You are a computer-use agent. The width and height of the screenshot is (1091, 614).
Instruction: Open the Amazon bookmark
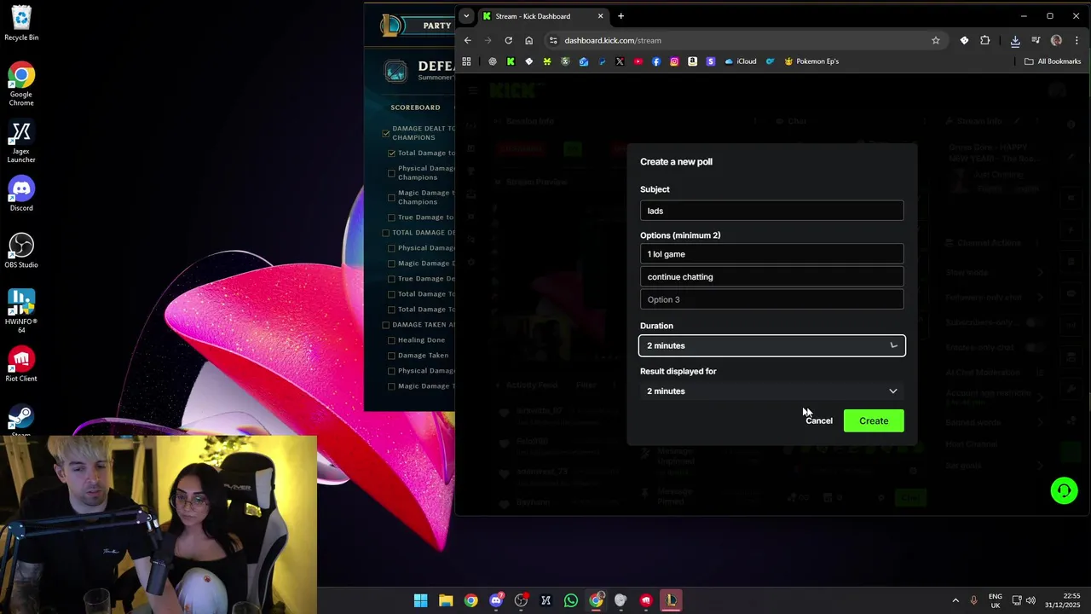coord(692,61)
